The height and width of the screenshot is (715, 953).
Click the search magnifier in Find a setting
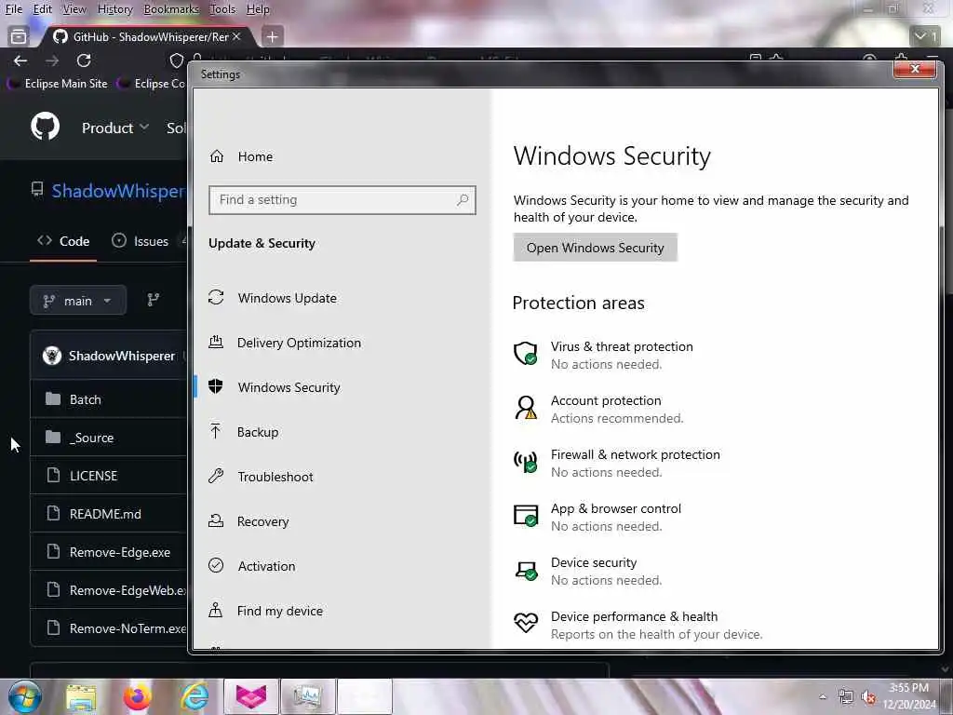(x=463, y=199)
